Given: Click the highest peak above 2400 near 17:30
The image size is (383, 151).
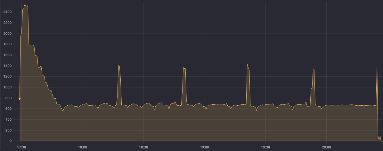Looking at the screenshot, I should (25, 4).
